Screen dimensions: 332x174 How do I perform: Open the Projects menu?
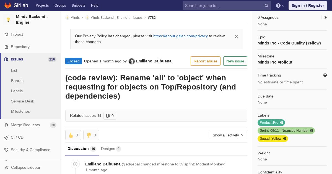42,6
